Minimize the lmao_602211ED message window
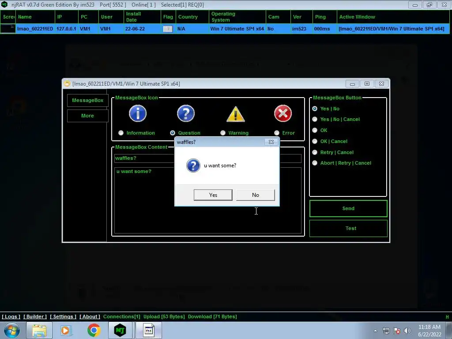 pyautogui.click(x=352, y=83)
